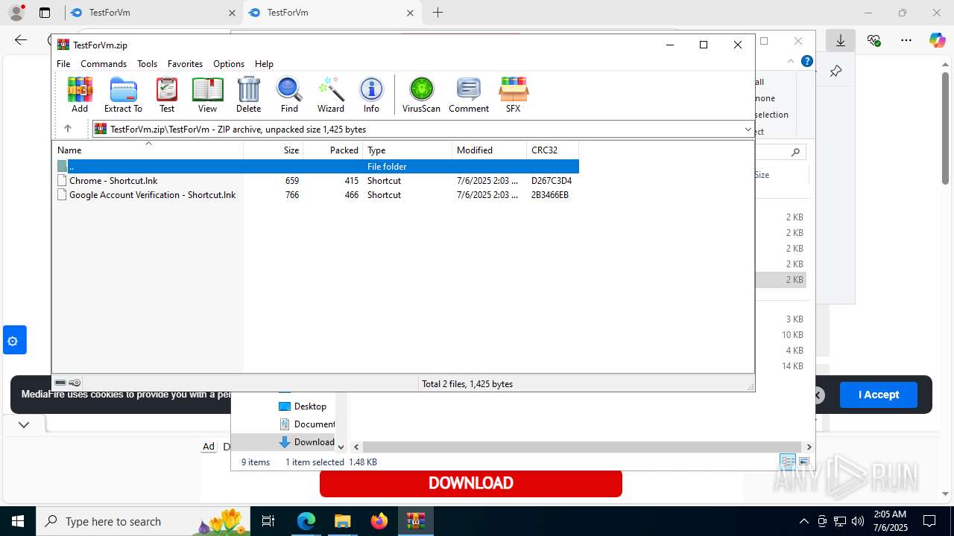Create SFX self-extracting archive
Image resolution: width=954 pixels, height=536 pixels.
pyautogui.click(x=513, y=95)
